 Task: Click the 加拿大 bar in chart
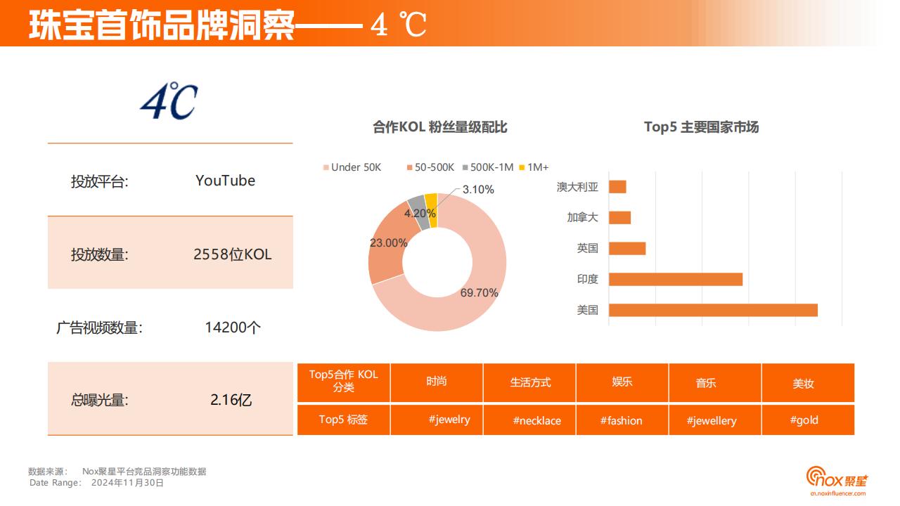pyautogui.click(x=619, y=217)
